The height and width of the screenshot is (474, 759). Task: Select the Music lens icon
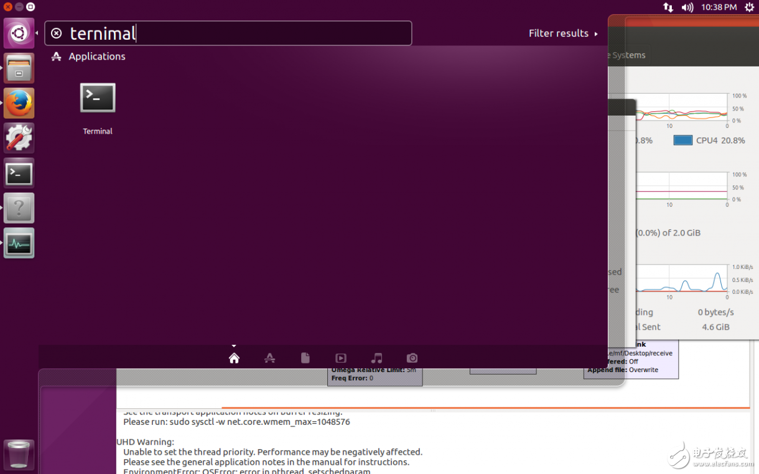click(x=376, y=358)
